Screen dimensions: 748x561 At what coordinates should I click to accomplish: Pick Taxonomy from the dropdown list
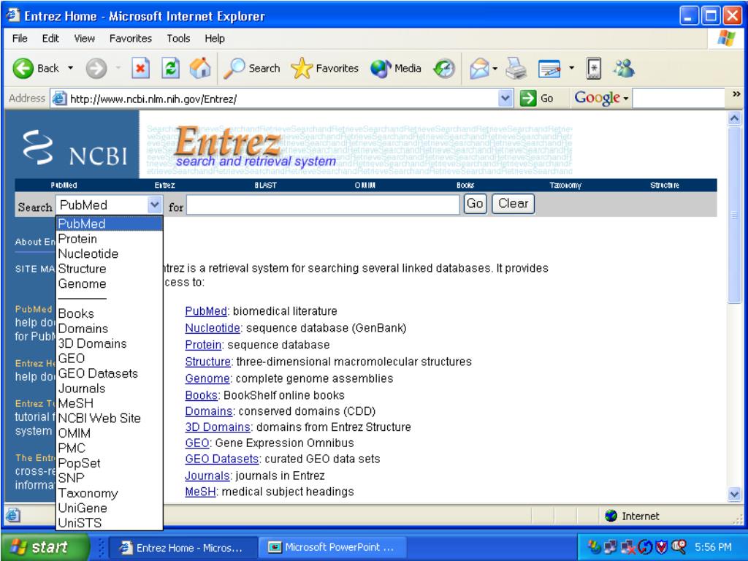(x=110, y=493)
